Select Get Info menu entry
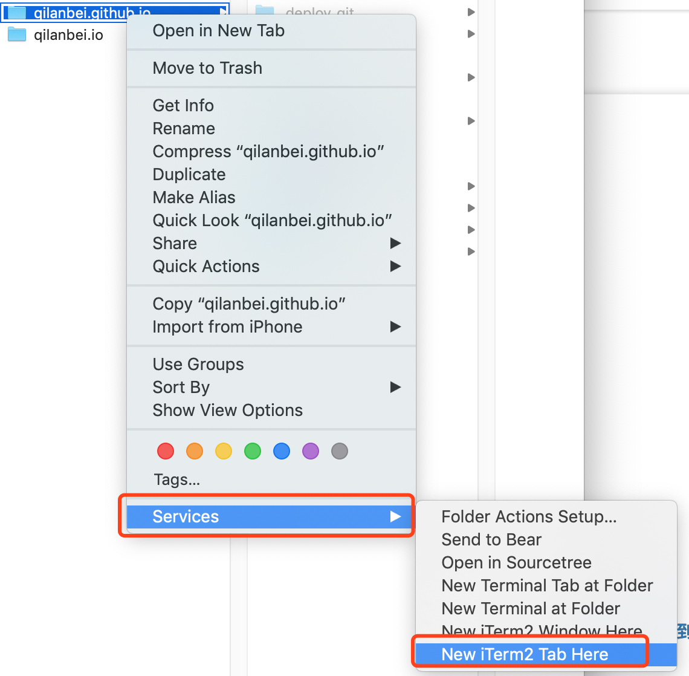The image size is (689, 676). pos(271,105)
